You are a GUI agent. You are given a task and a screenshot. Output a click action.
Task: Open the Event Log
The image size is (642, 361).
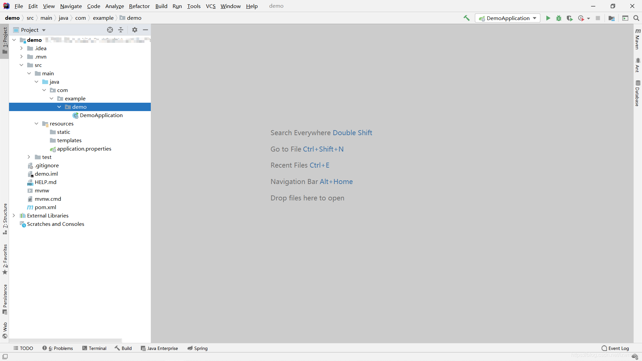(x=615, y=348)
